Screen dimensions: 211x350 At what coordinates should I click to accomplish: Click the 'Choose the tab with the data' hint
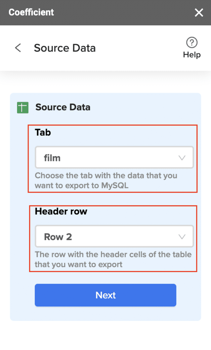click(106, 176)
